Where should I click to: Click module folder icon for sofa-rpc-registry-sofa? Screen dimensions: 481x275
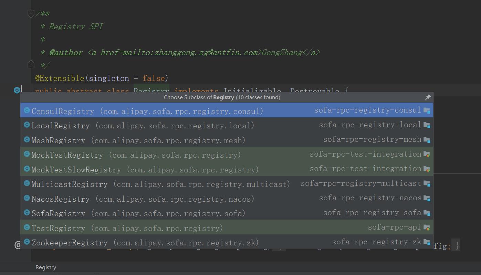(x=427, y=213)
